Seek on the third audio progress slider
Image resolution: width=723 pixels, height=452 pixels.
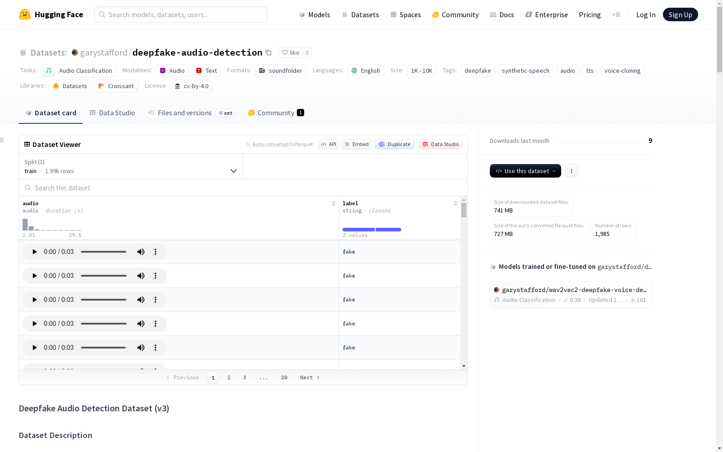click(103, 300)
